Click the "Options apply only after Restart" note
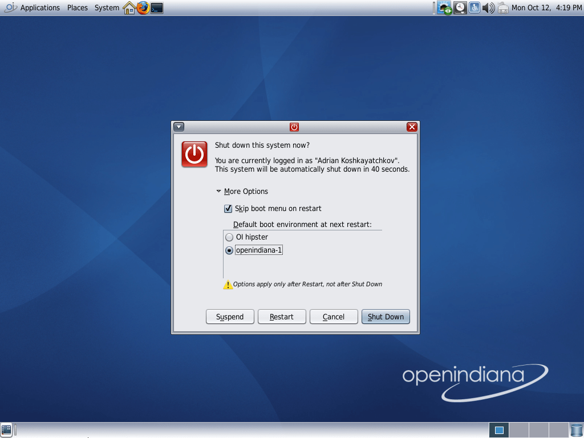 pos(307,284)
